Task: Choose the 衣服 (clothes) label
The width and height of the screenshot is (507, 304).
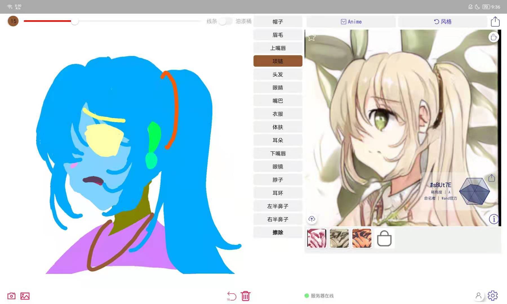Action: coord(278,114)
